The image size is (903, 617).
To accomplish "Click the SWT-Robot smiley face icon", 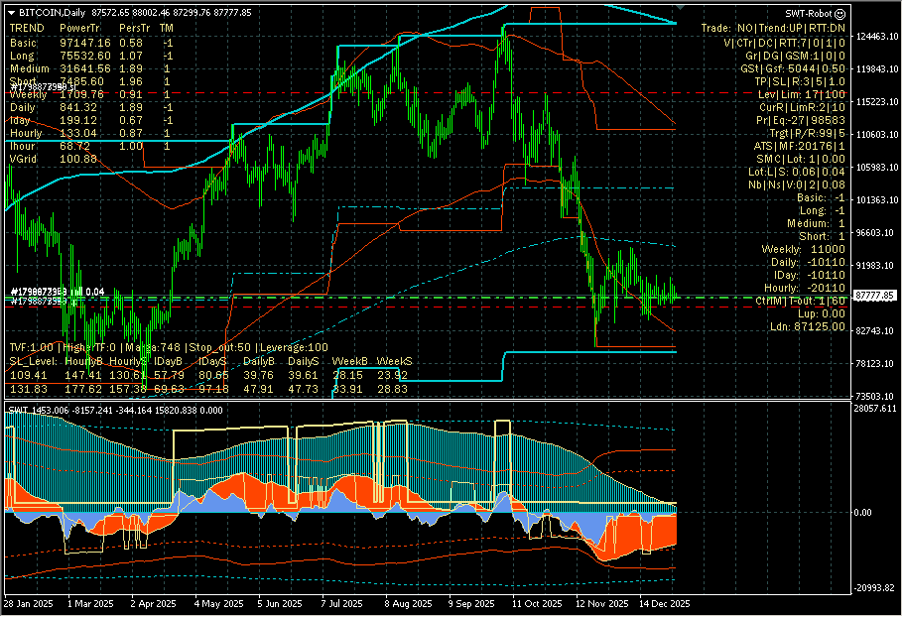I will [x=839, y=13].
